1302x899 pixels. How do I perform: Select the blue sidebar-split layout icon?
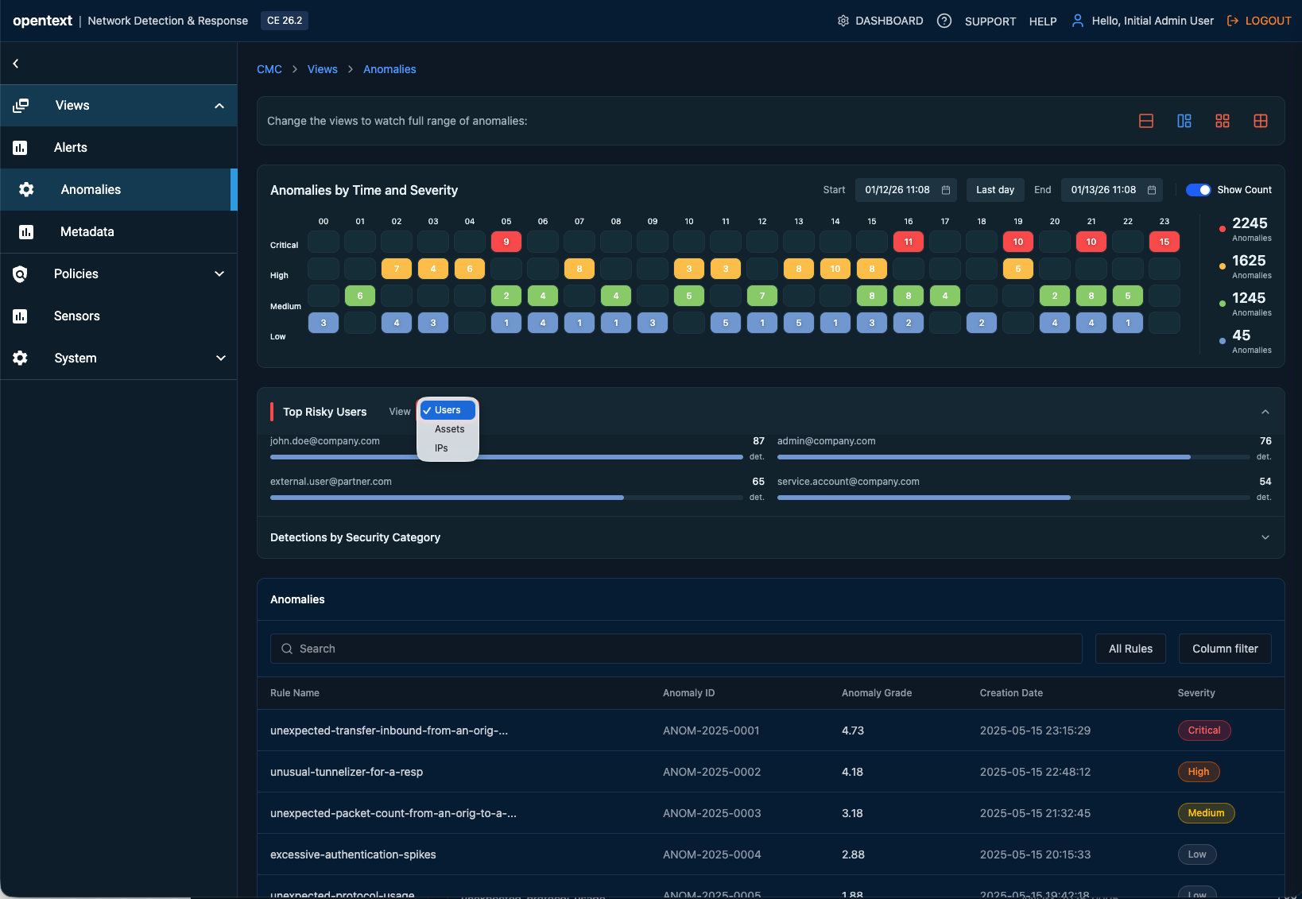1184,121
